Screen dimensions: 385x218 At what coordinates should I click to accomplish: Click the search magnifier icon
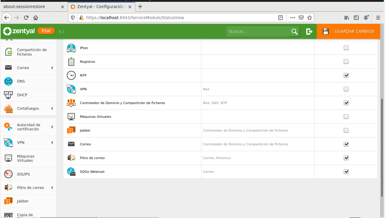click(294, 31)
